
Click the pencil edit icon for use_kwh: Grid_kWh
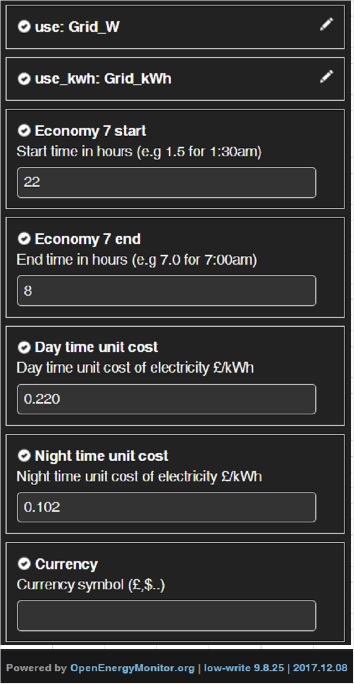[x=326, y=76]
